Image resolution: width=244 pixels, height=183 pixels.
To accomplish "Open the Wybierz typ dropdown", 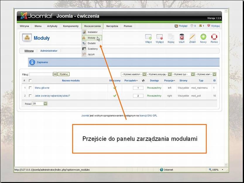I will [x=183, y=74].
